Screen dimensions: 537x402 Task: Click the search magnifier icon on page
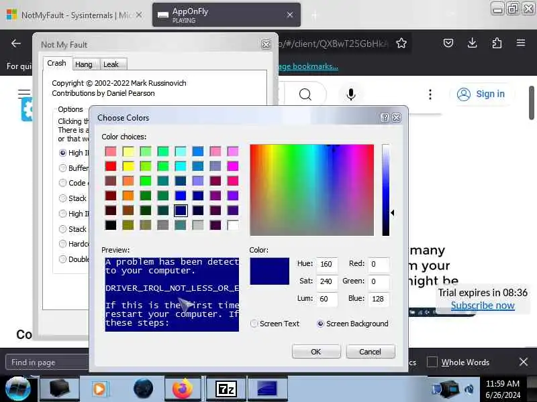point(305,94)
